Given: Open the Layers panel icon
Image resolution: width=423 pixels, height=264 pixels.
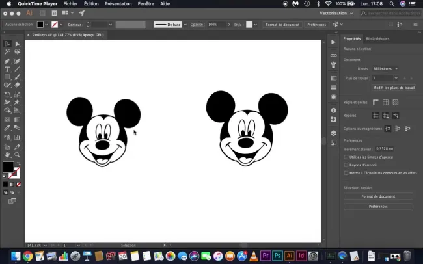Looking at the screenshot, I should point(333,133).
